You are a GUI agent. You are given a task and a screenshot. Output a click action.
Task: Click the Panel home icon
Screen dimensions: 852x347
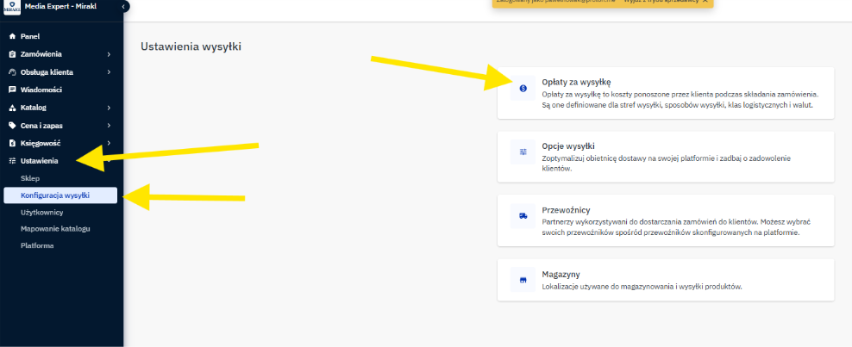12,36
